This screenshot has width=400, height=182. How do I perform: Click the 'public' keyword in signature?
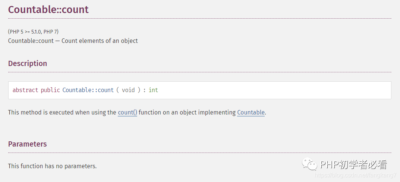(50, 90)
